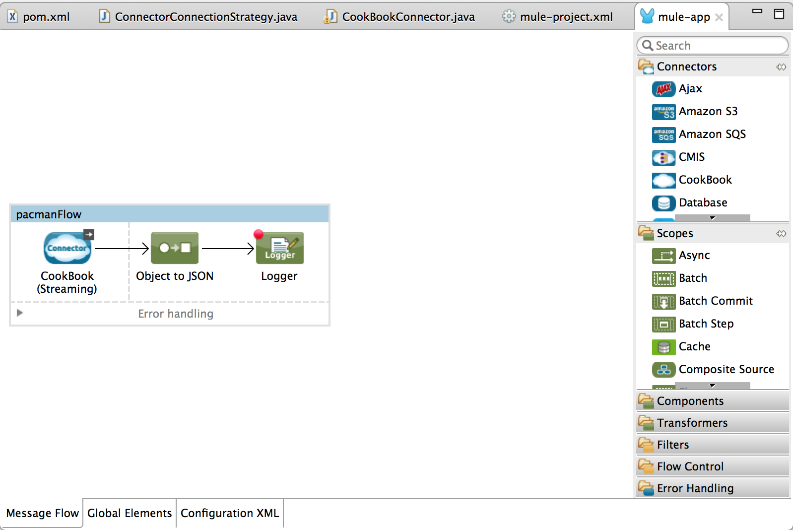Switch to the pom.xml editor tab

39,17
